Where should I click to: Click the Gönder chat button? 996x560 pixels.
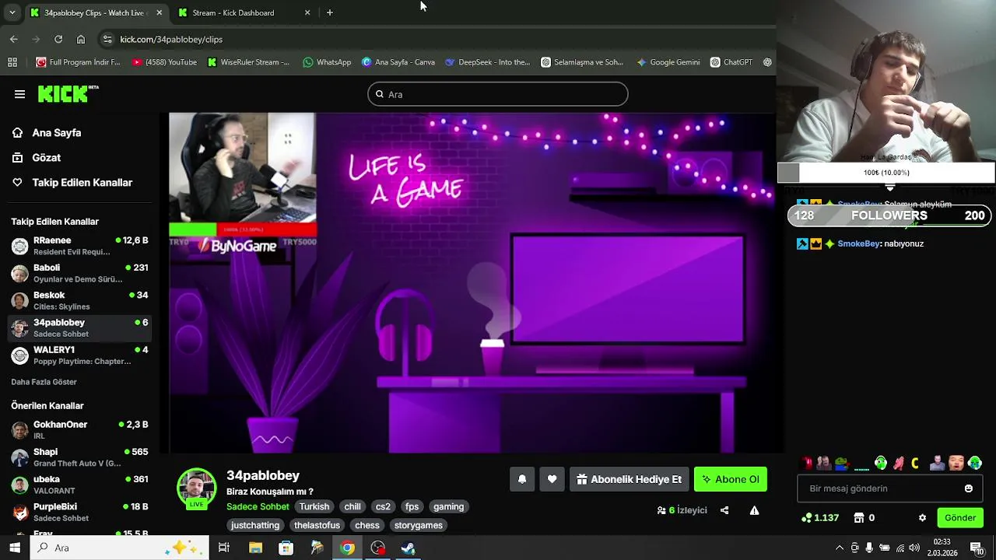click(960, 518)
